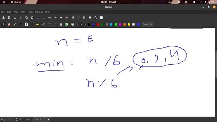Image resolution: width=217 pixels, height=122 pixels.
Task: Redo the last undone action
Action: pyautogui.click(x=44, y=18)
